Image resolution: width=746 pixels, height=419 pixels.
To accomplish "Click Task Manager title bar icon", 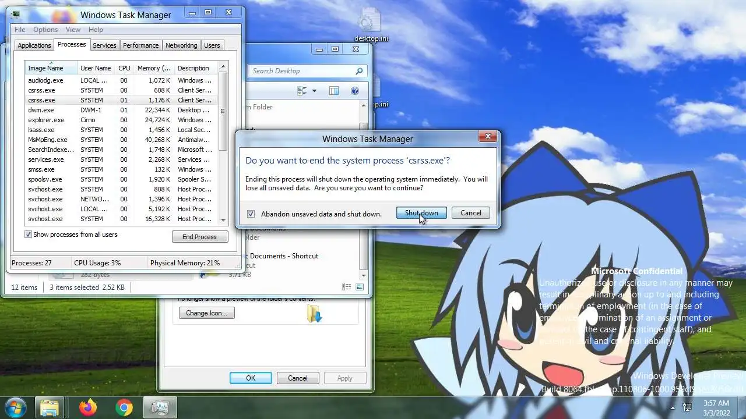I will click(x=15, y=15).
